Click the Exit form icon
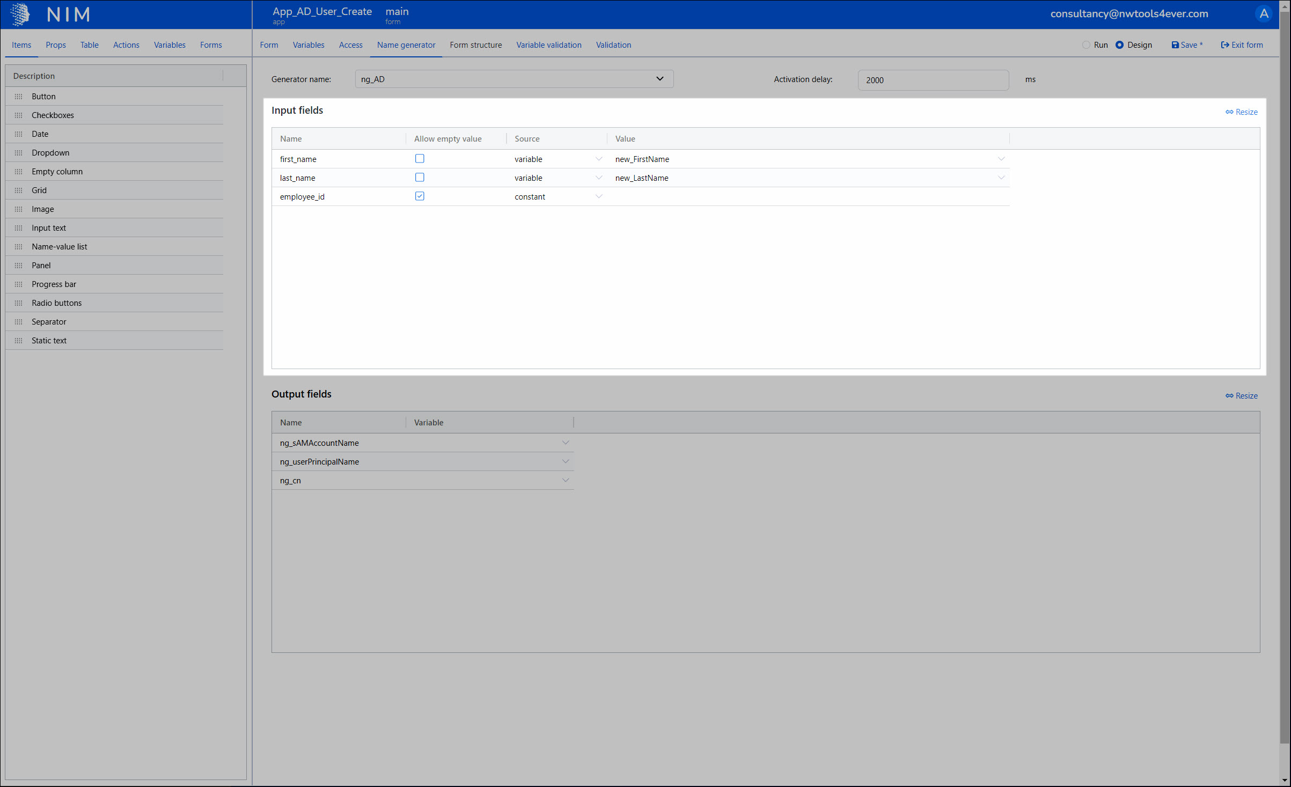Image resolution: width=1291 pixels, height=787 pixels. pos(1225,45)
